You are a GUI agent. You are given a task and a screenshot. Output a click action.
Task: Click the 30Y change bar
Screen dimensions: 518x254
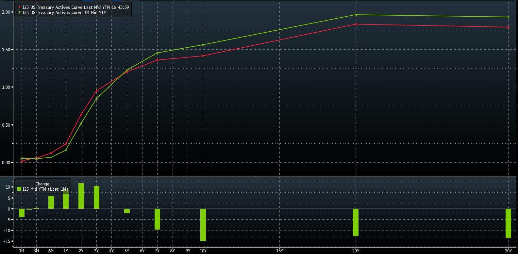tap(508, 223)
